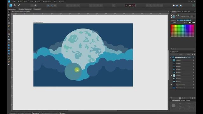Image resolution: width=203 pixels, height=114 pixels.
Task: Click the swatches search field
Action: click(x=183, y=49)
